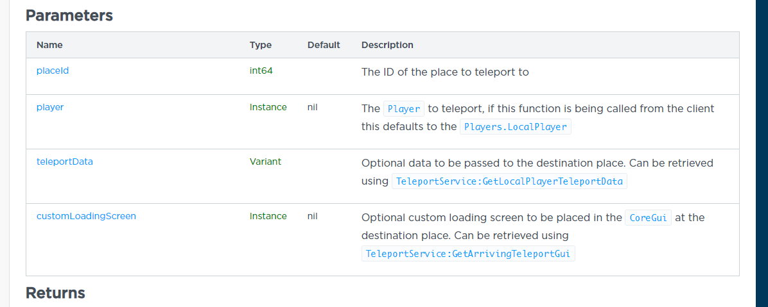Click the CoreGui code link

[x=648, y=218]
